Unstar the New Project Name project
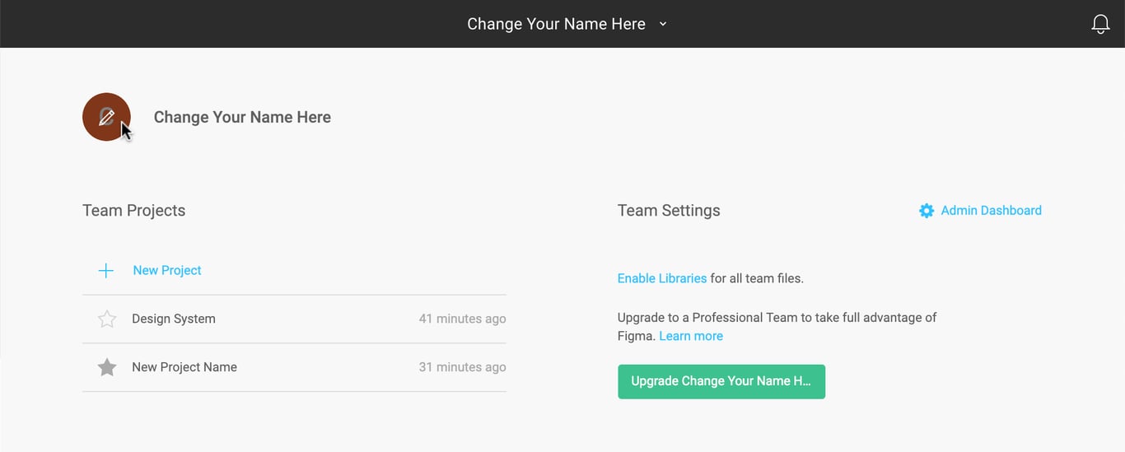The height and width of the screenshot is (452, 1125). tap(107, 367)
